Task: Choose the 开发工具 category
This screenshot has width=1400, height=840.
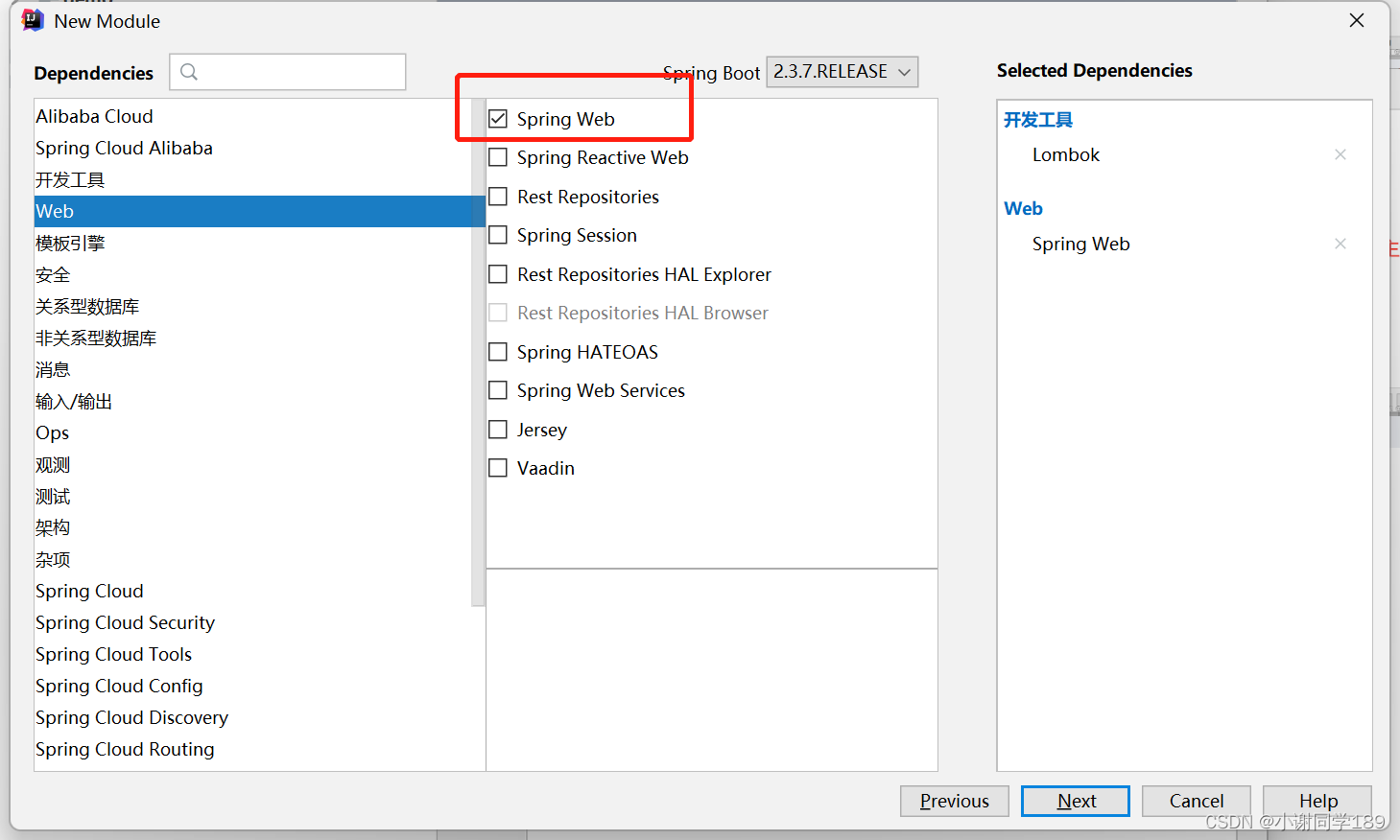Action: 253,179
